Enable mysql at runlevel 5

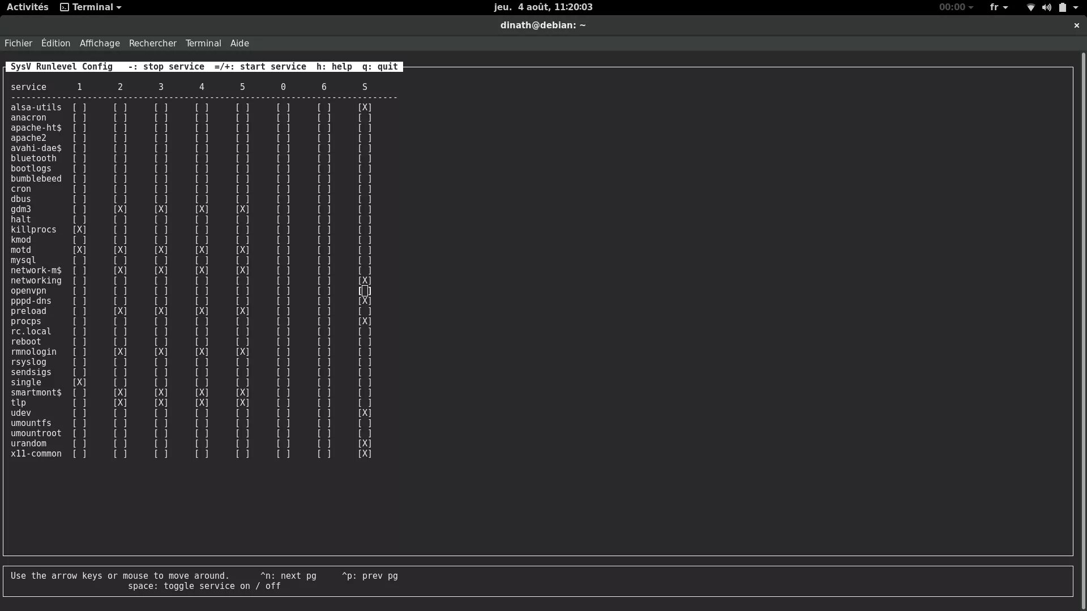(x=242, y=260)
